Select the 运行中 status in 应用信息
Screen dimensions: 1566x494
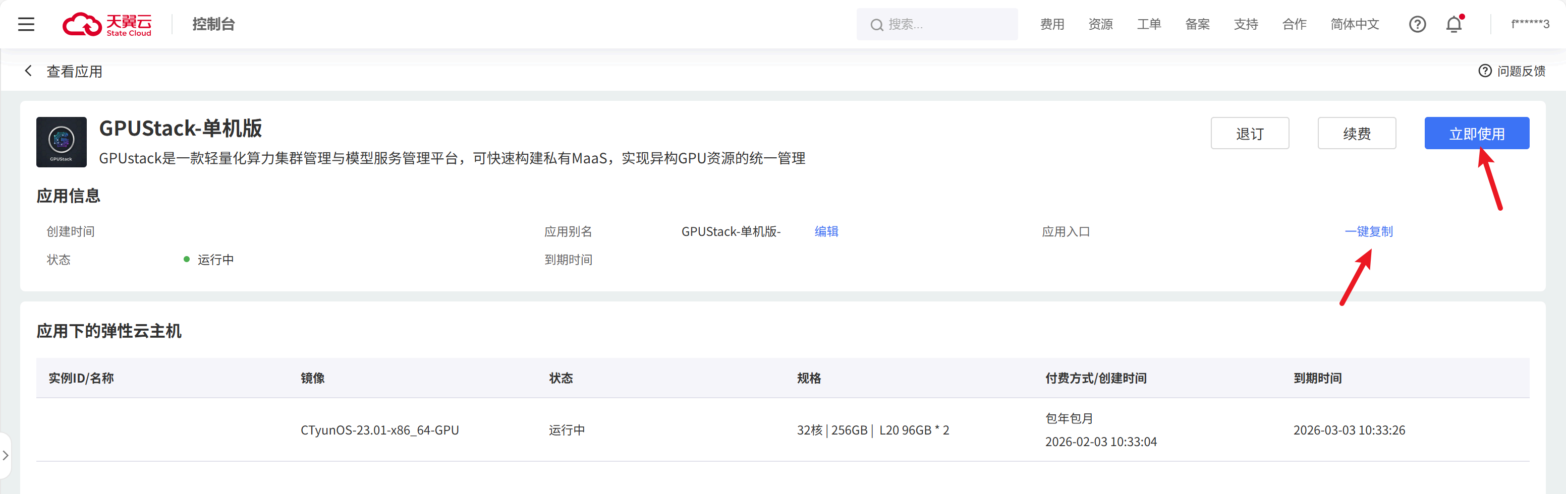215,260
